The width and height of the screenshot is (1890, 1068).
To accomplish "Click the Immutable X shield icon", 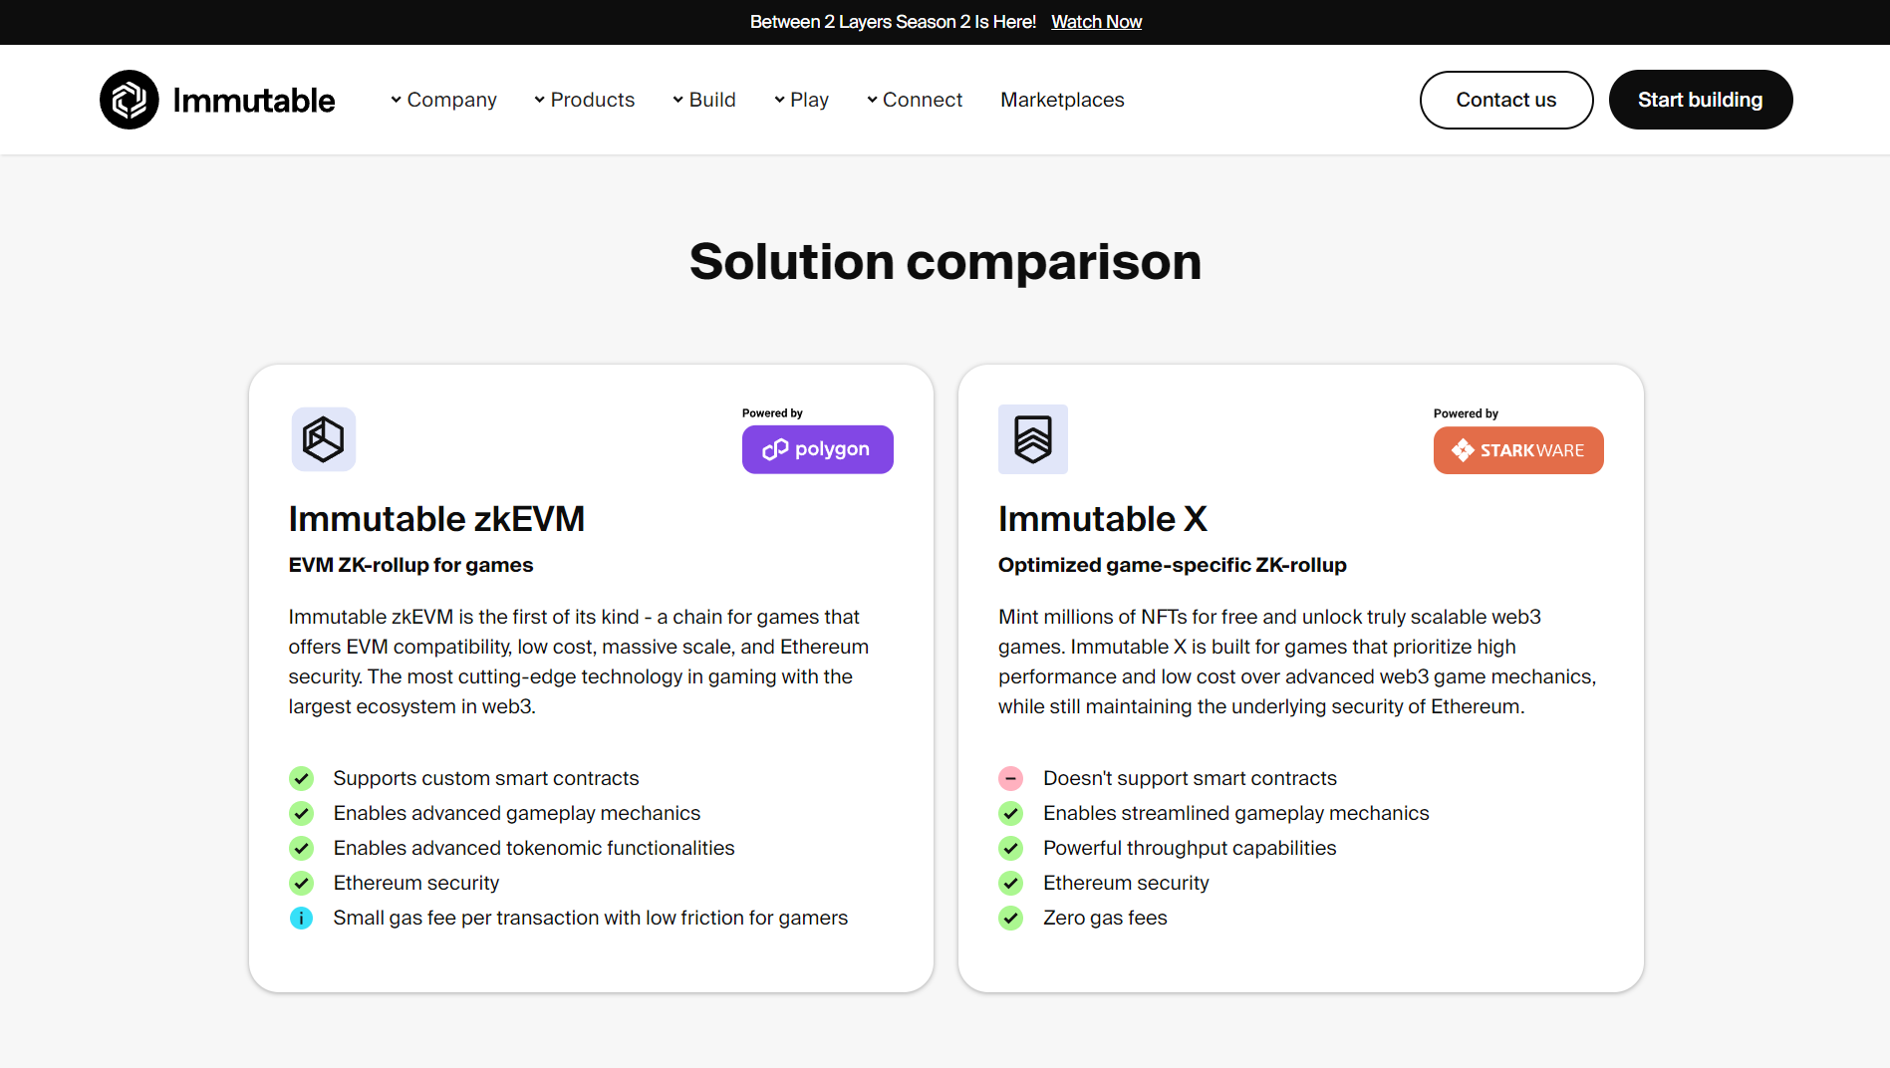I will click(x=1033, y=439).
